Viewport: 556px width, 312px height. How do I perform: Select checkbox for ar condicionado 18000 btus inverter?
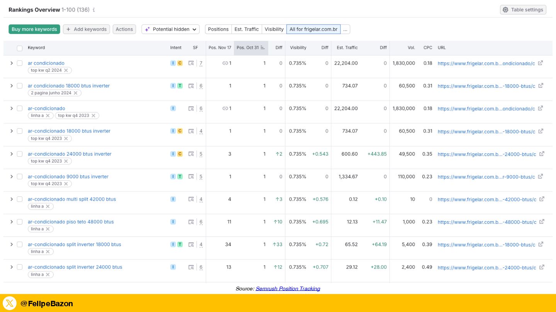pyautogui.click(x=20, y=86)
